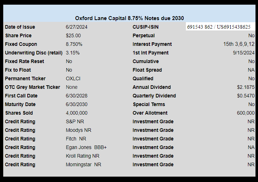This screenshot has width=258, height=182.
Task: Click the Perpetual value No
Action: (252, 35)
